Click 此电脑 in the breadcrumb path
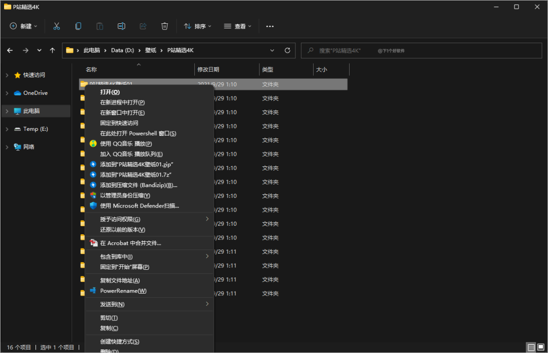This screenshot has height=353, width=548. point(92,50)
